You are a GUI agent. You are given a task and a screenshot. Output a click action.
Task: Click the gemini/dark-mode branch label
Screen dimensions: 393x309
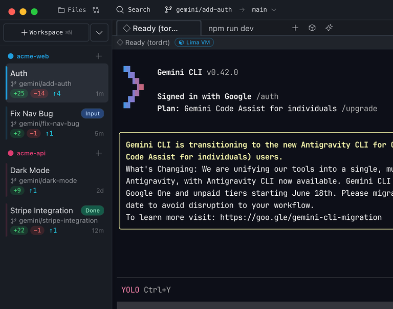click(48, 180)
